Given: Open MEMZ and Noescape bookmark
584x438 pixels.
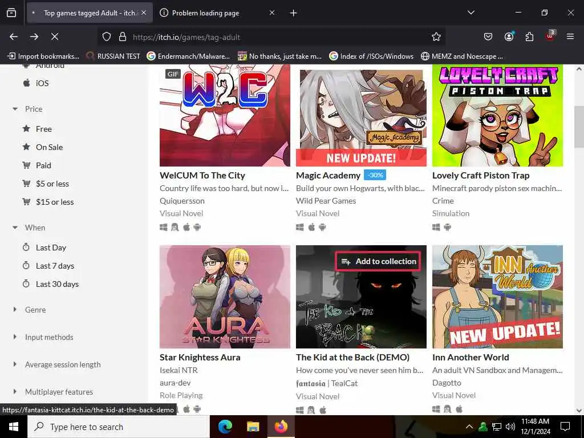Looking at the screenshot, I should point(462,56).
